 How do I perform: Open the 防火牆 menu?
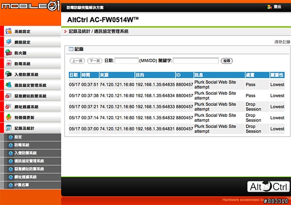(x=32, y=53)
